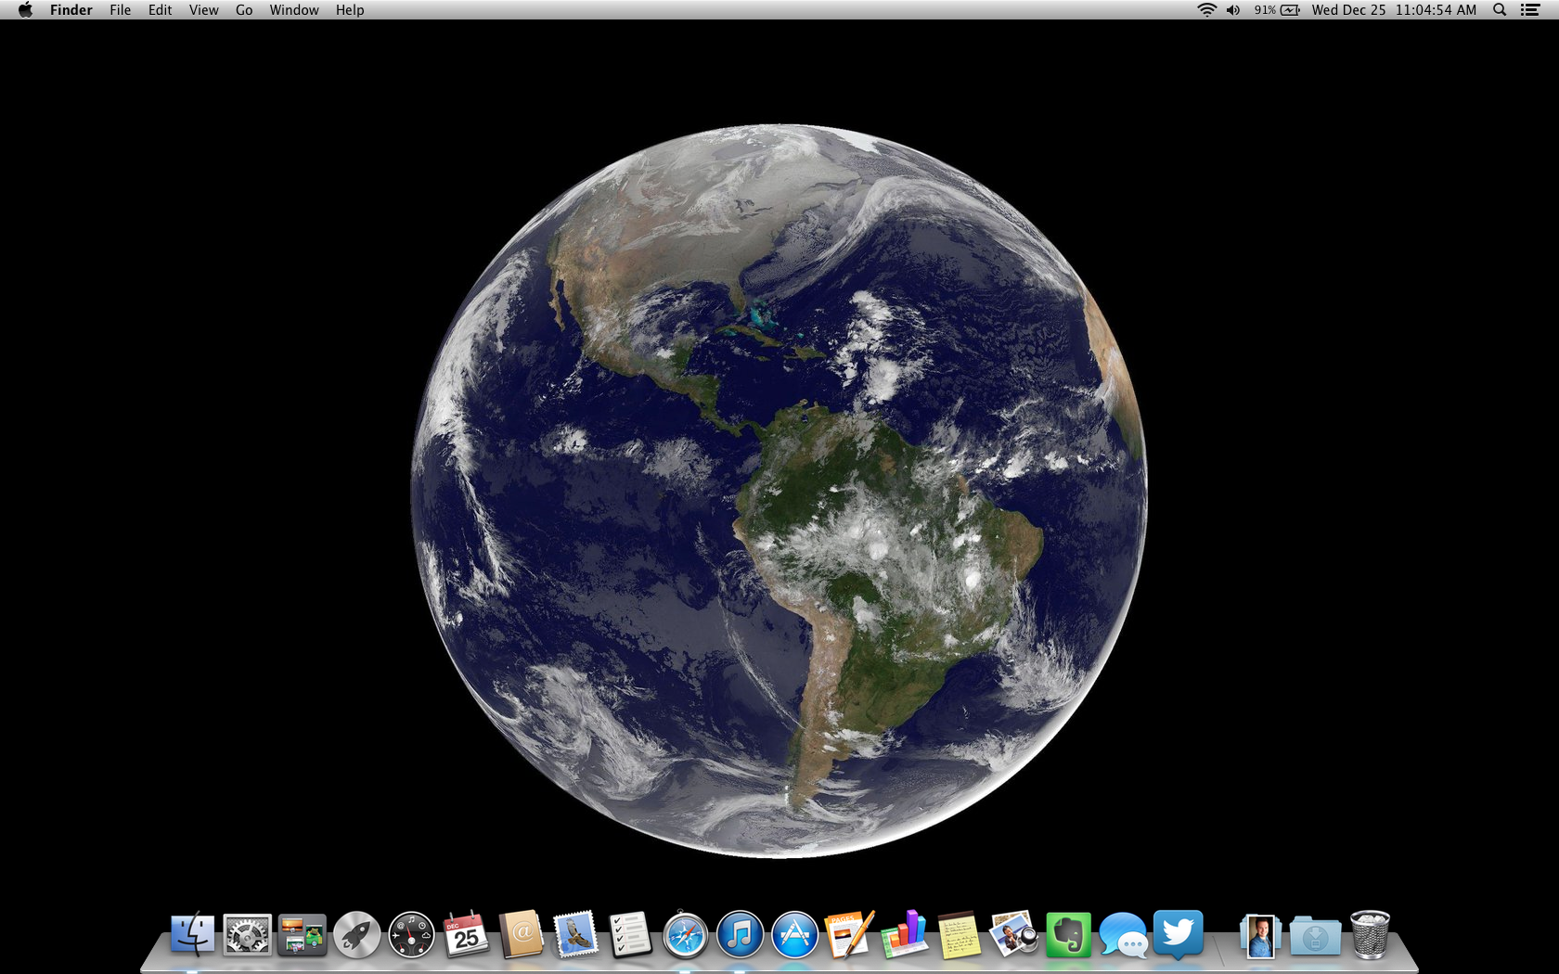The width and height of the screenshot is (1559, 974).
Task: Open Mission Control in the Dock
Action: click(302, 935)
